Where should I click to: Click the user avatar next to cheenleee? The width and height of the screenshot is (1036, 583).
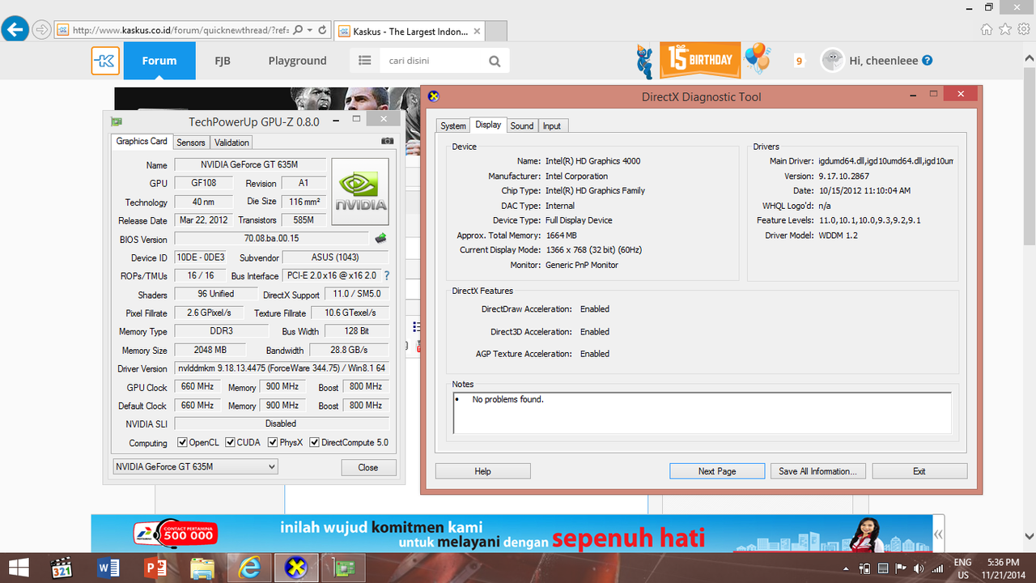832,60
